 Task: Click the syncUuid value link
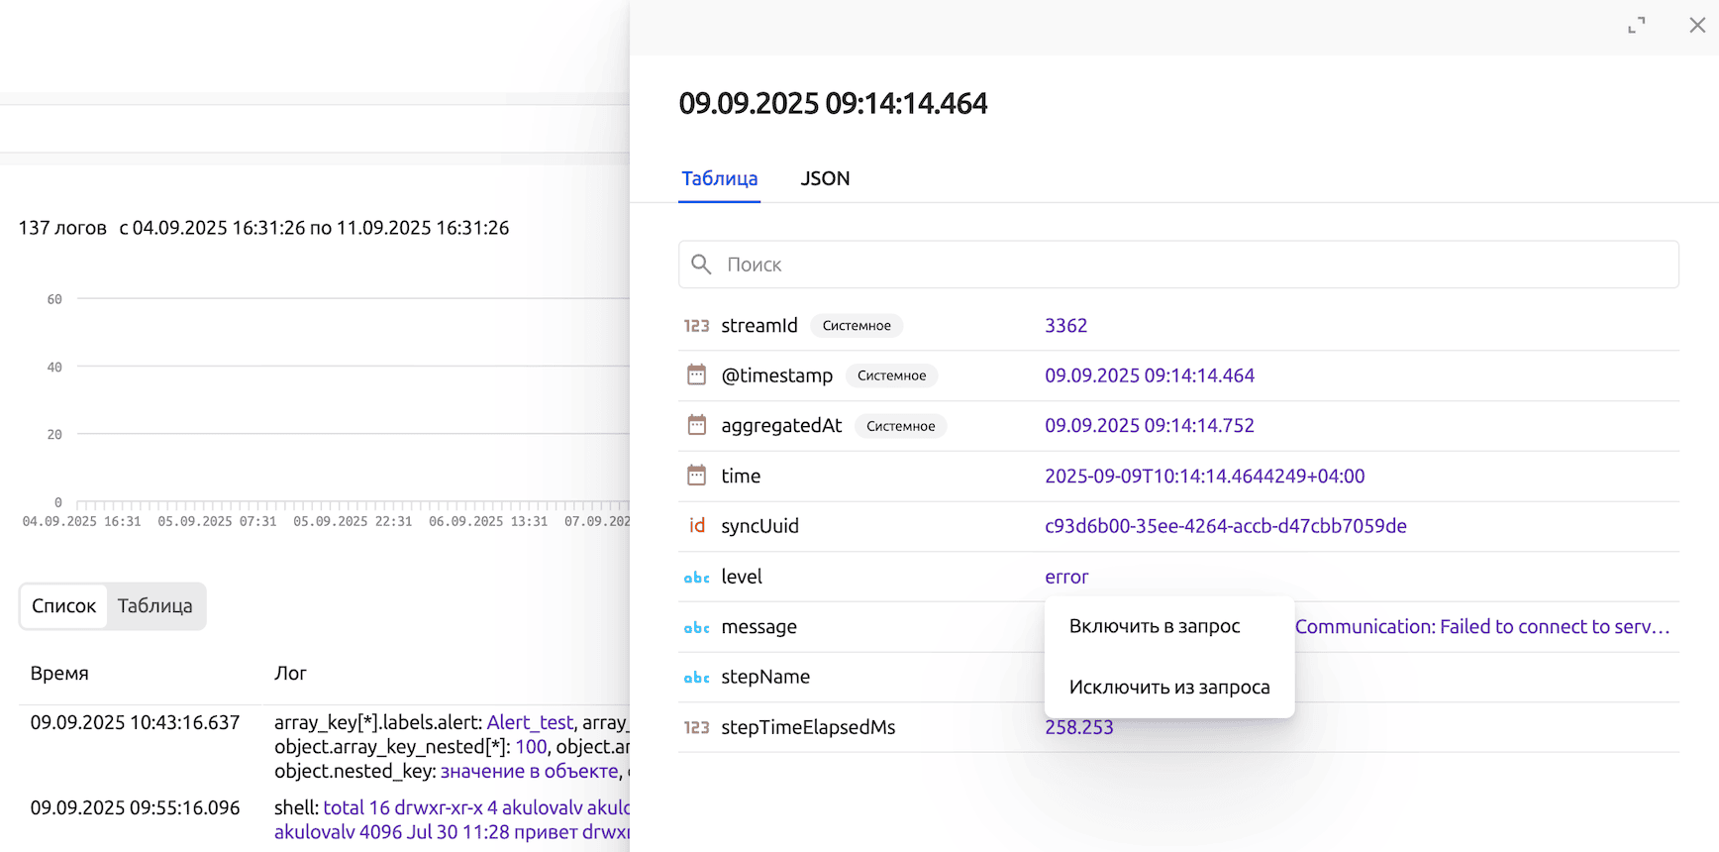click(x=1225, y=526)
